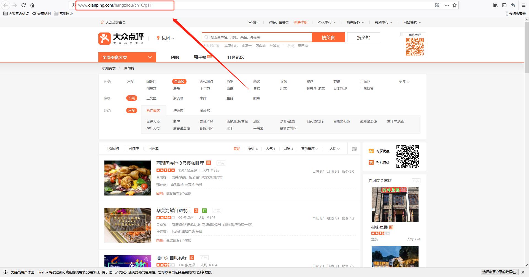Image resolution: width=529 pixels, height=277 pixels.
Task: Switch to 热门商区 tab
Action: coord(153,111)
